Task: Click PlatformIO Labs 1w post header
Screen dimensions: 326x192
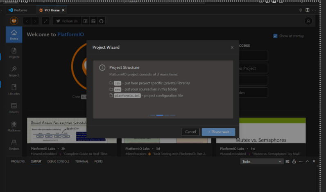Action: [238, 149]
